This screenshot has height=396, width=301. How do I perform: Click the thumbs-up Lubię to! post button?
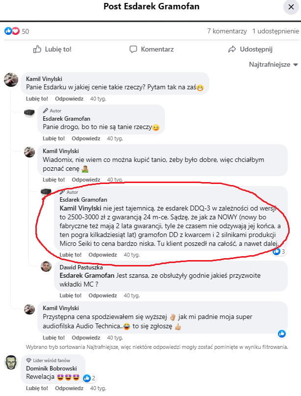52,49
